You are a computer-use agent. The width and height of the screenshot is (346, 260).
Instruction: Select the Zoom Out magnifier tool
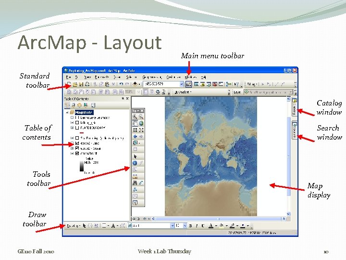coord(141,117)
